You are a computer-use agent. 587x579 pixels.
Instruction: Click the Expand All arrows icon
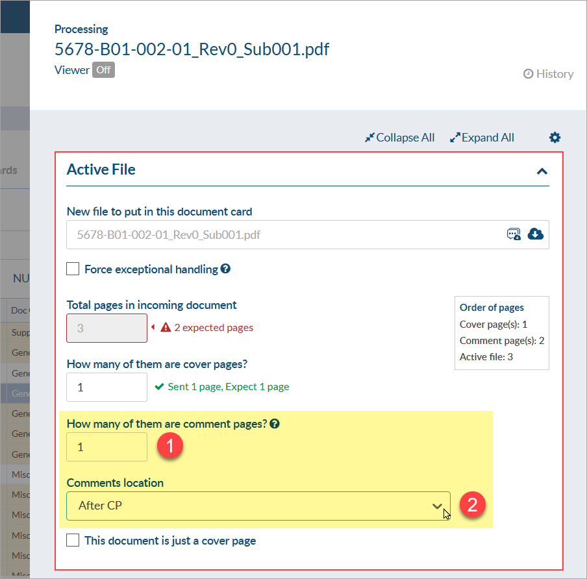455,138
